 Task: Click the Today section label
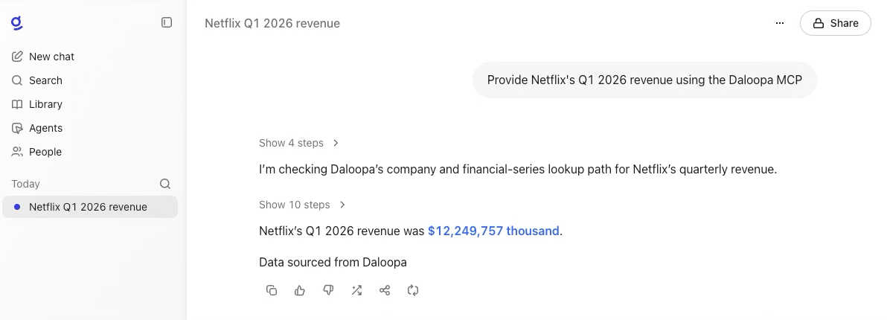pyautogui.click(x=25, y=184)
